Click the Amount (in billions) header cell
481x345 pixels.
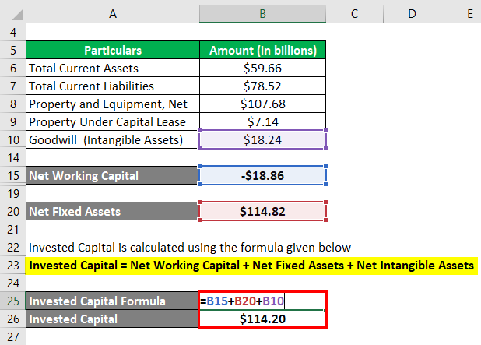tap(262, 50)
